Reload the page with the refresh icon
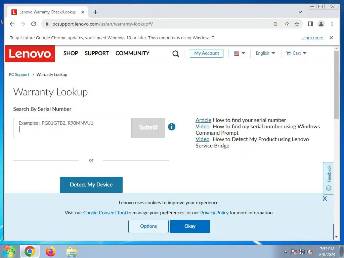This screenshot has height=258, width=344. pos(34,24)
